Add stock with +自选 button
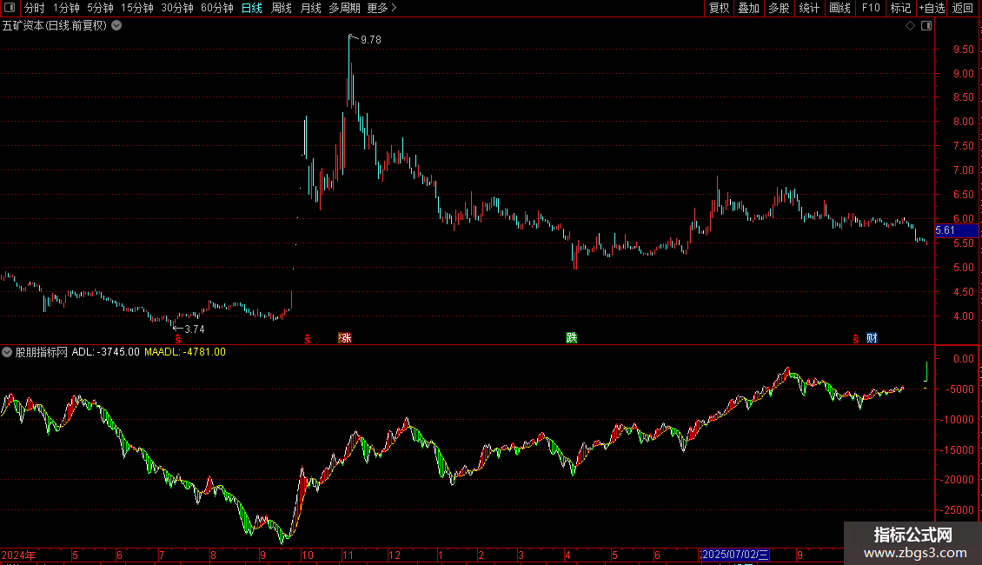This screenshot has width=982, height=565. [932, 8]
